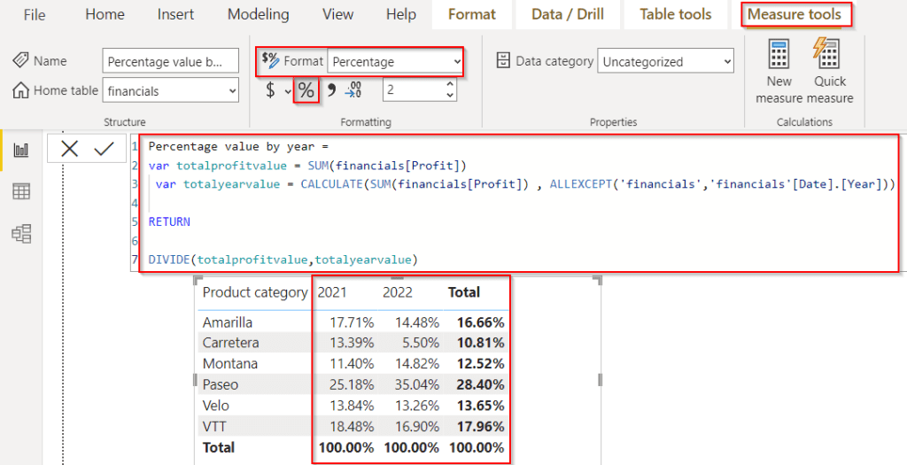Viewport: 907px width, 465px height.
Task: Switch to Data table view icon
Action: coord(21,191)
